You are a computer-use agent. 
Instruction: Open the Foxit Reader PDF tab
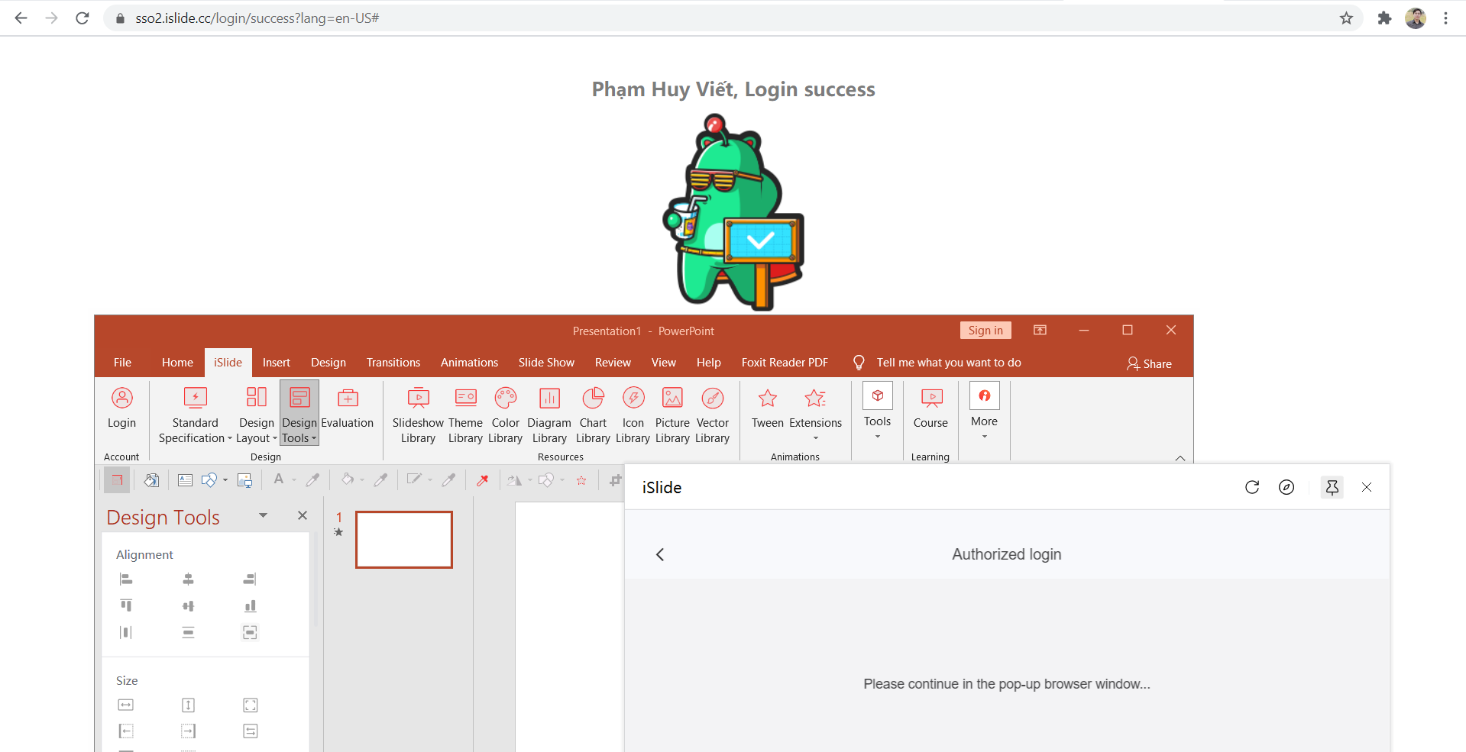[785, 363]
